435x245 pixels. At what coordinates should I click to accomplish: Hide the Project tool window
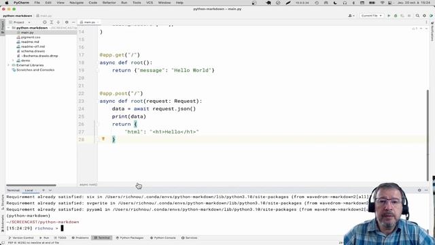point(73,22)
